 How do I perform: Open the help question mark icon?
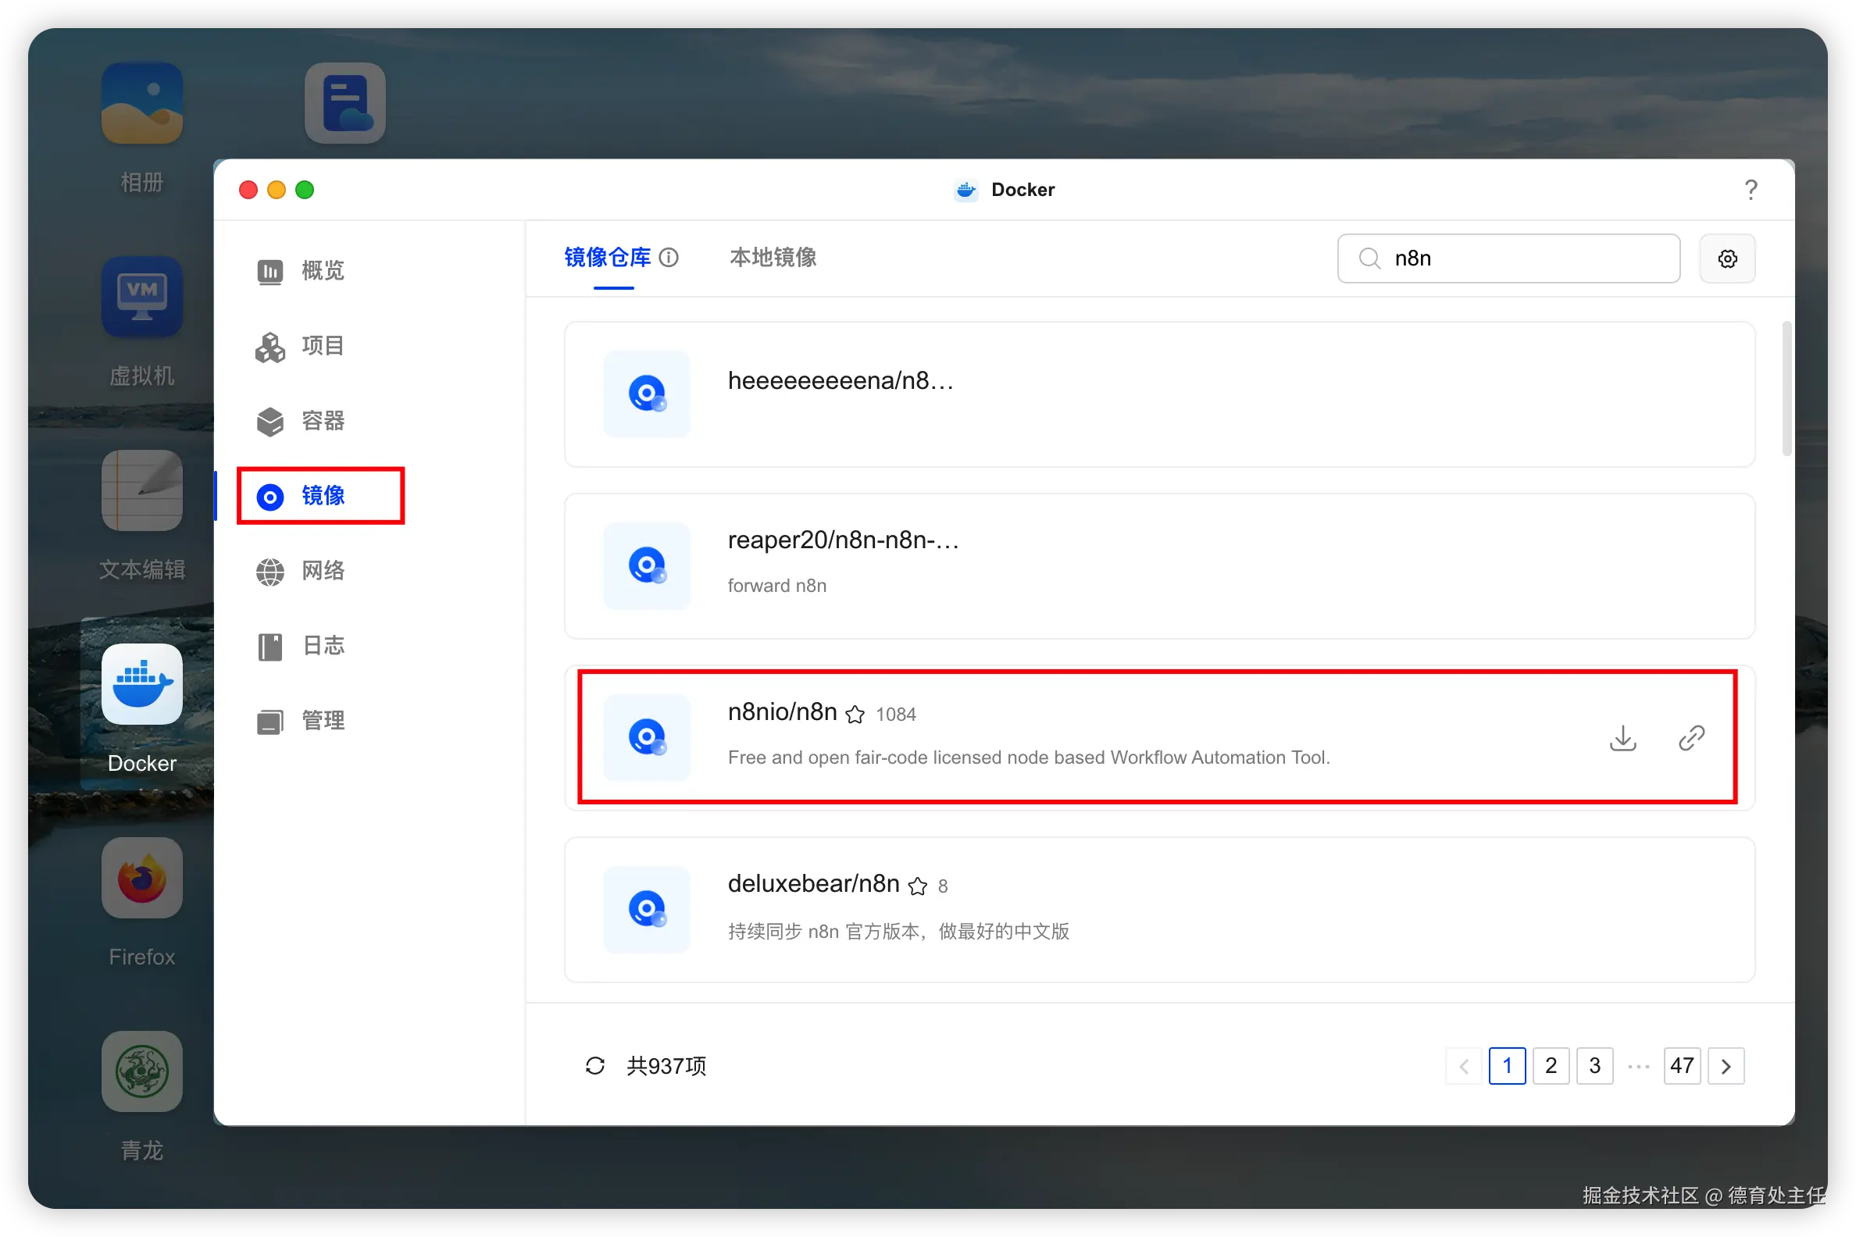1751,189
